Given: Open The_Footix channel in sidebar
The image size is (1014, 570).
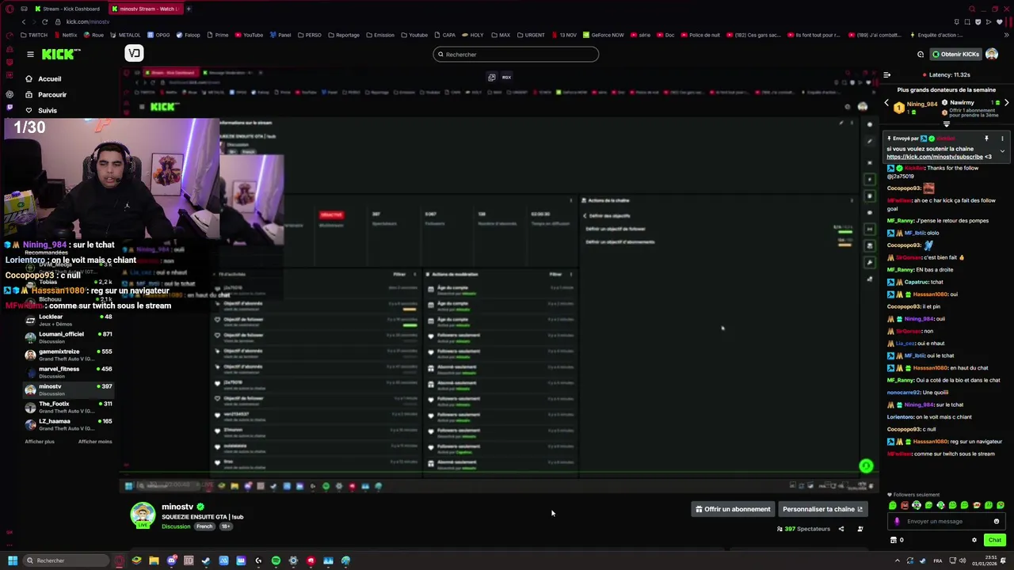Looking at the screenshot, I should 68,407.
